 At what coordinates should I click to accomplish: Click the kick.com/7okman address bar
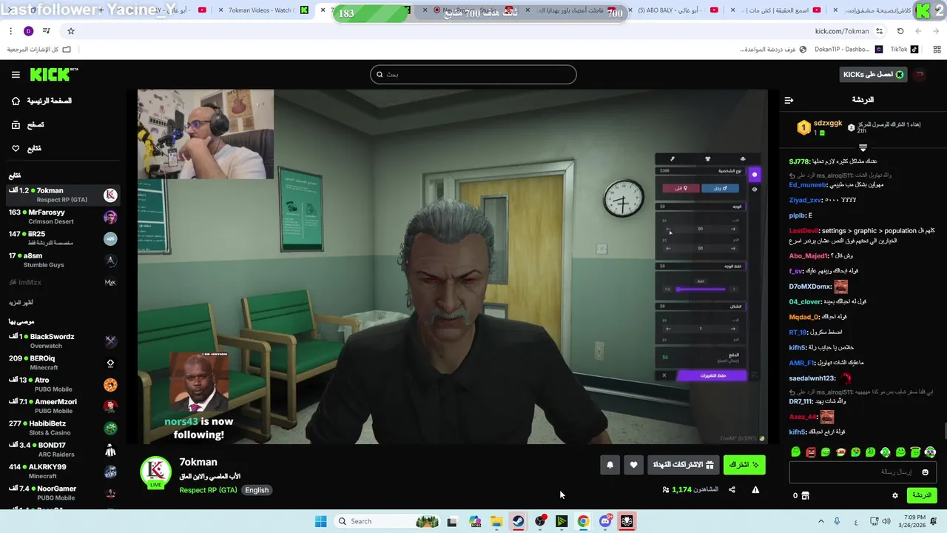point(842,31)
